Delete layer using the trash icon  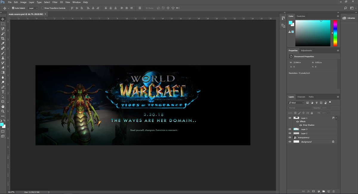pos(334,191)
